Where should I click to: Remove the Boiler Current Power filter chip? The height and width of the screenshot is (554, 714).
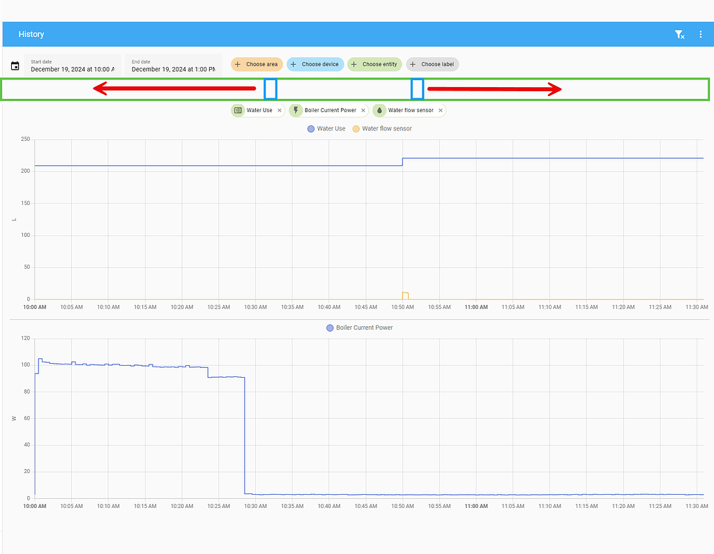click(x=363, y=110)
